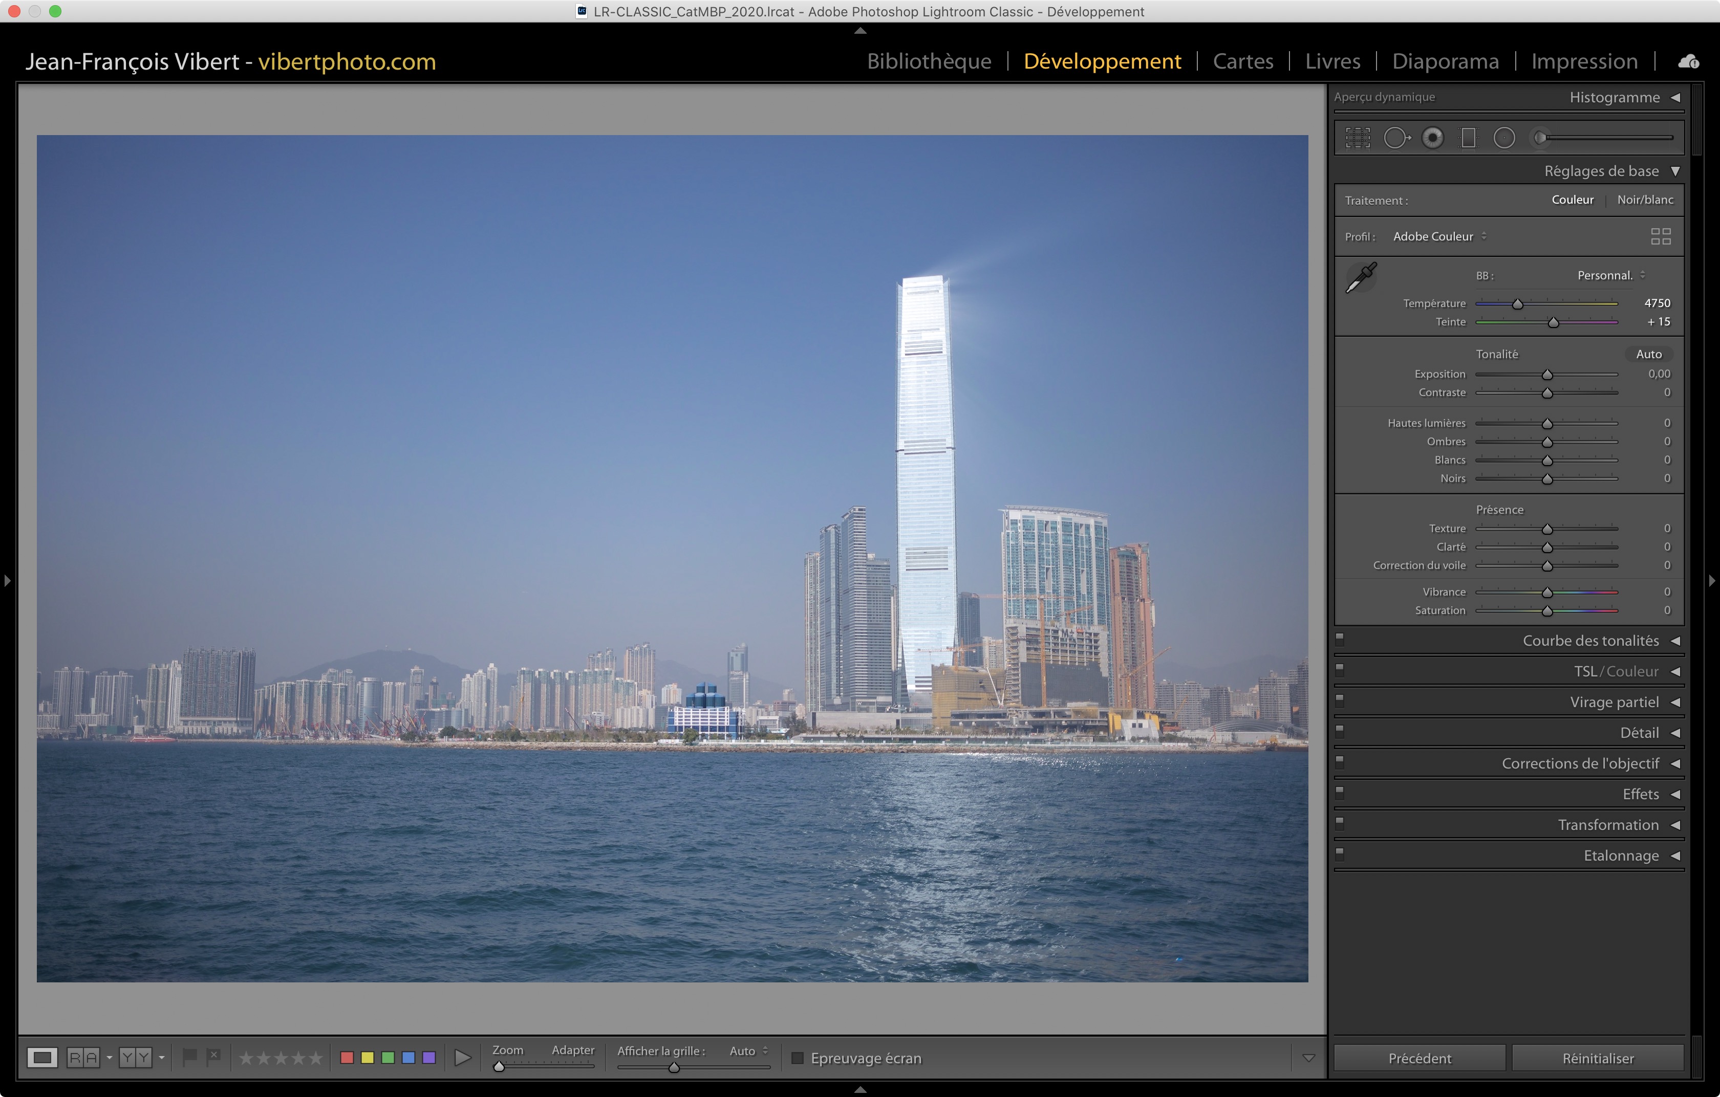
Task: Activate the red eye correction tool
Action: pos(1432,138)
